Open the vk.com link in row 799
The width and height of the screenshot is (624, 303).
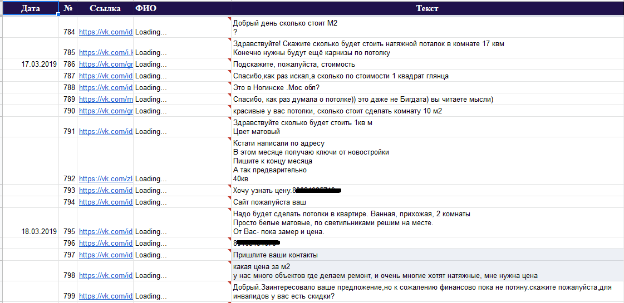click(105, 296)
